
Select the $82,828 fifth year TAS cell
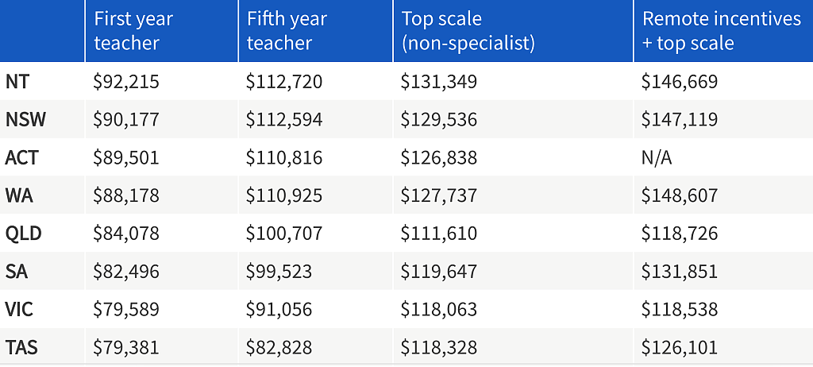279,347
